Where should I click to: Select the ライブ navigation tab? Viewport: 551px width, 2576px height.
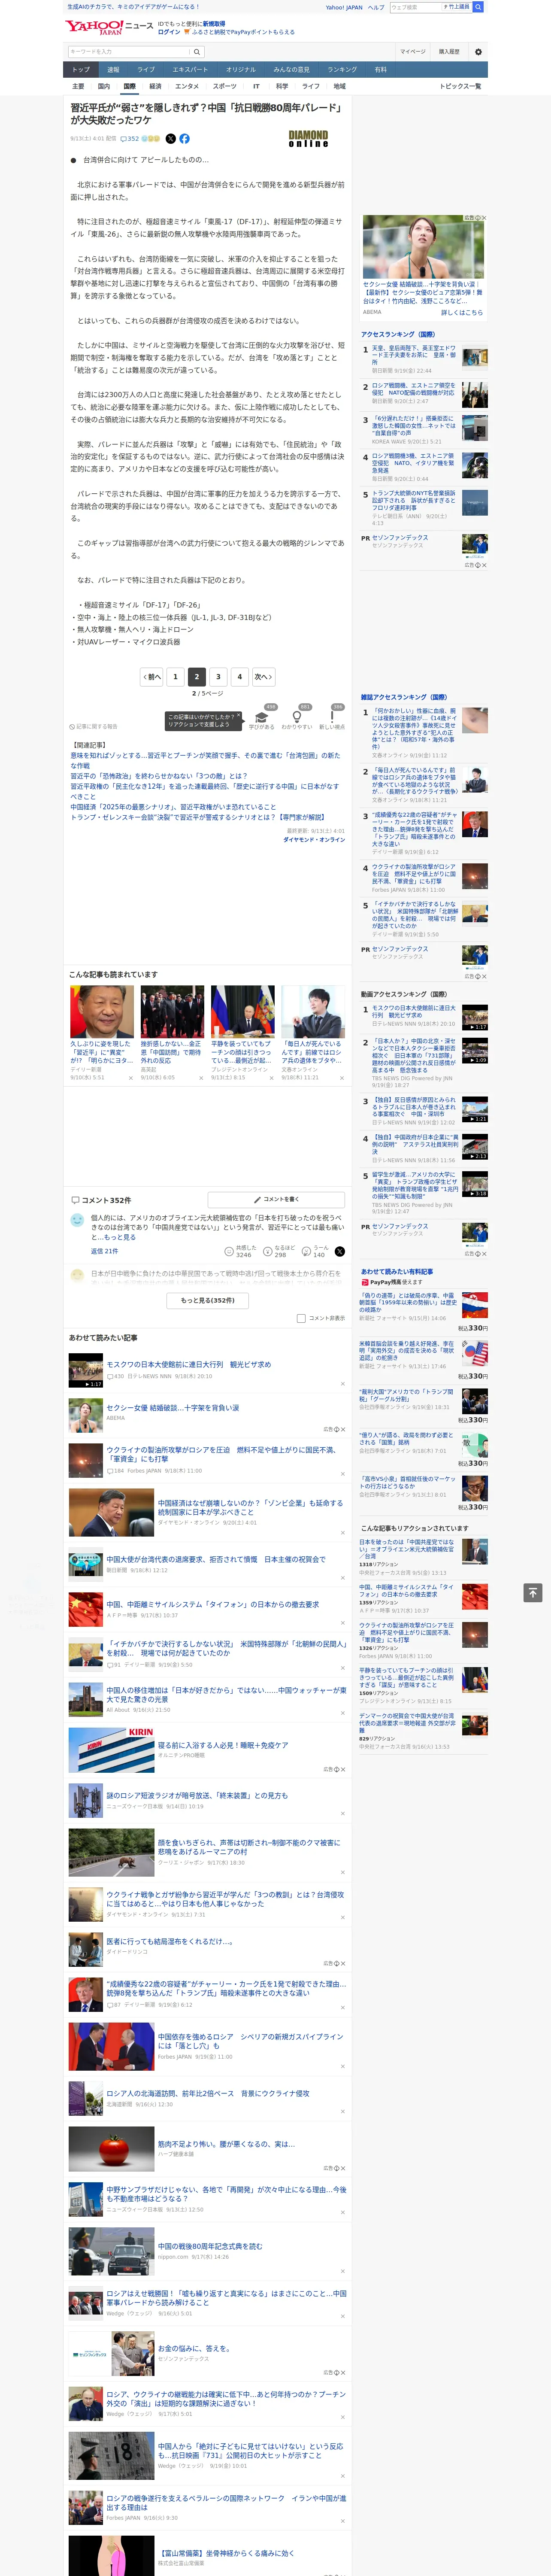146,70
